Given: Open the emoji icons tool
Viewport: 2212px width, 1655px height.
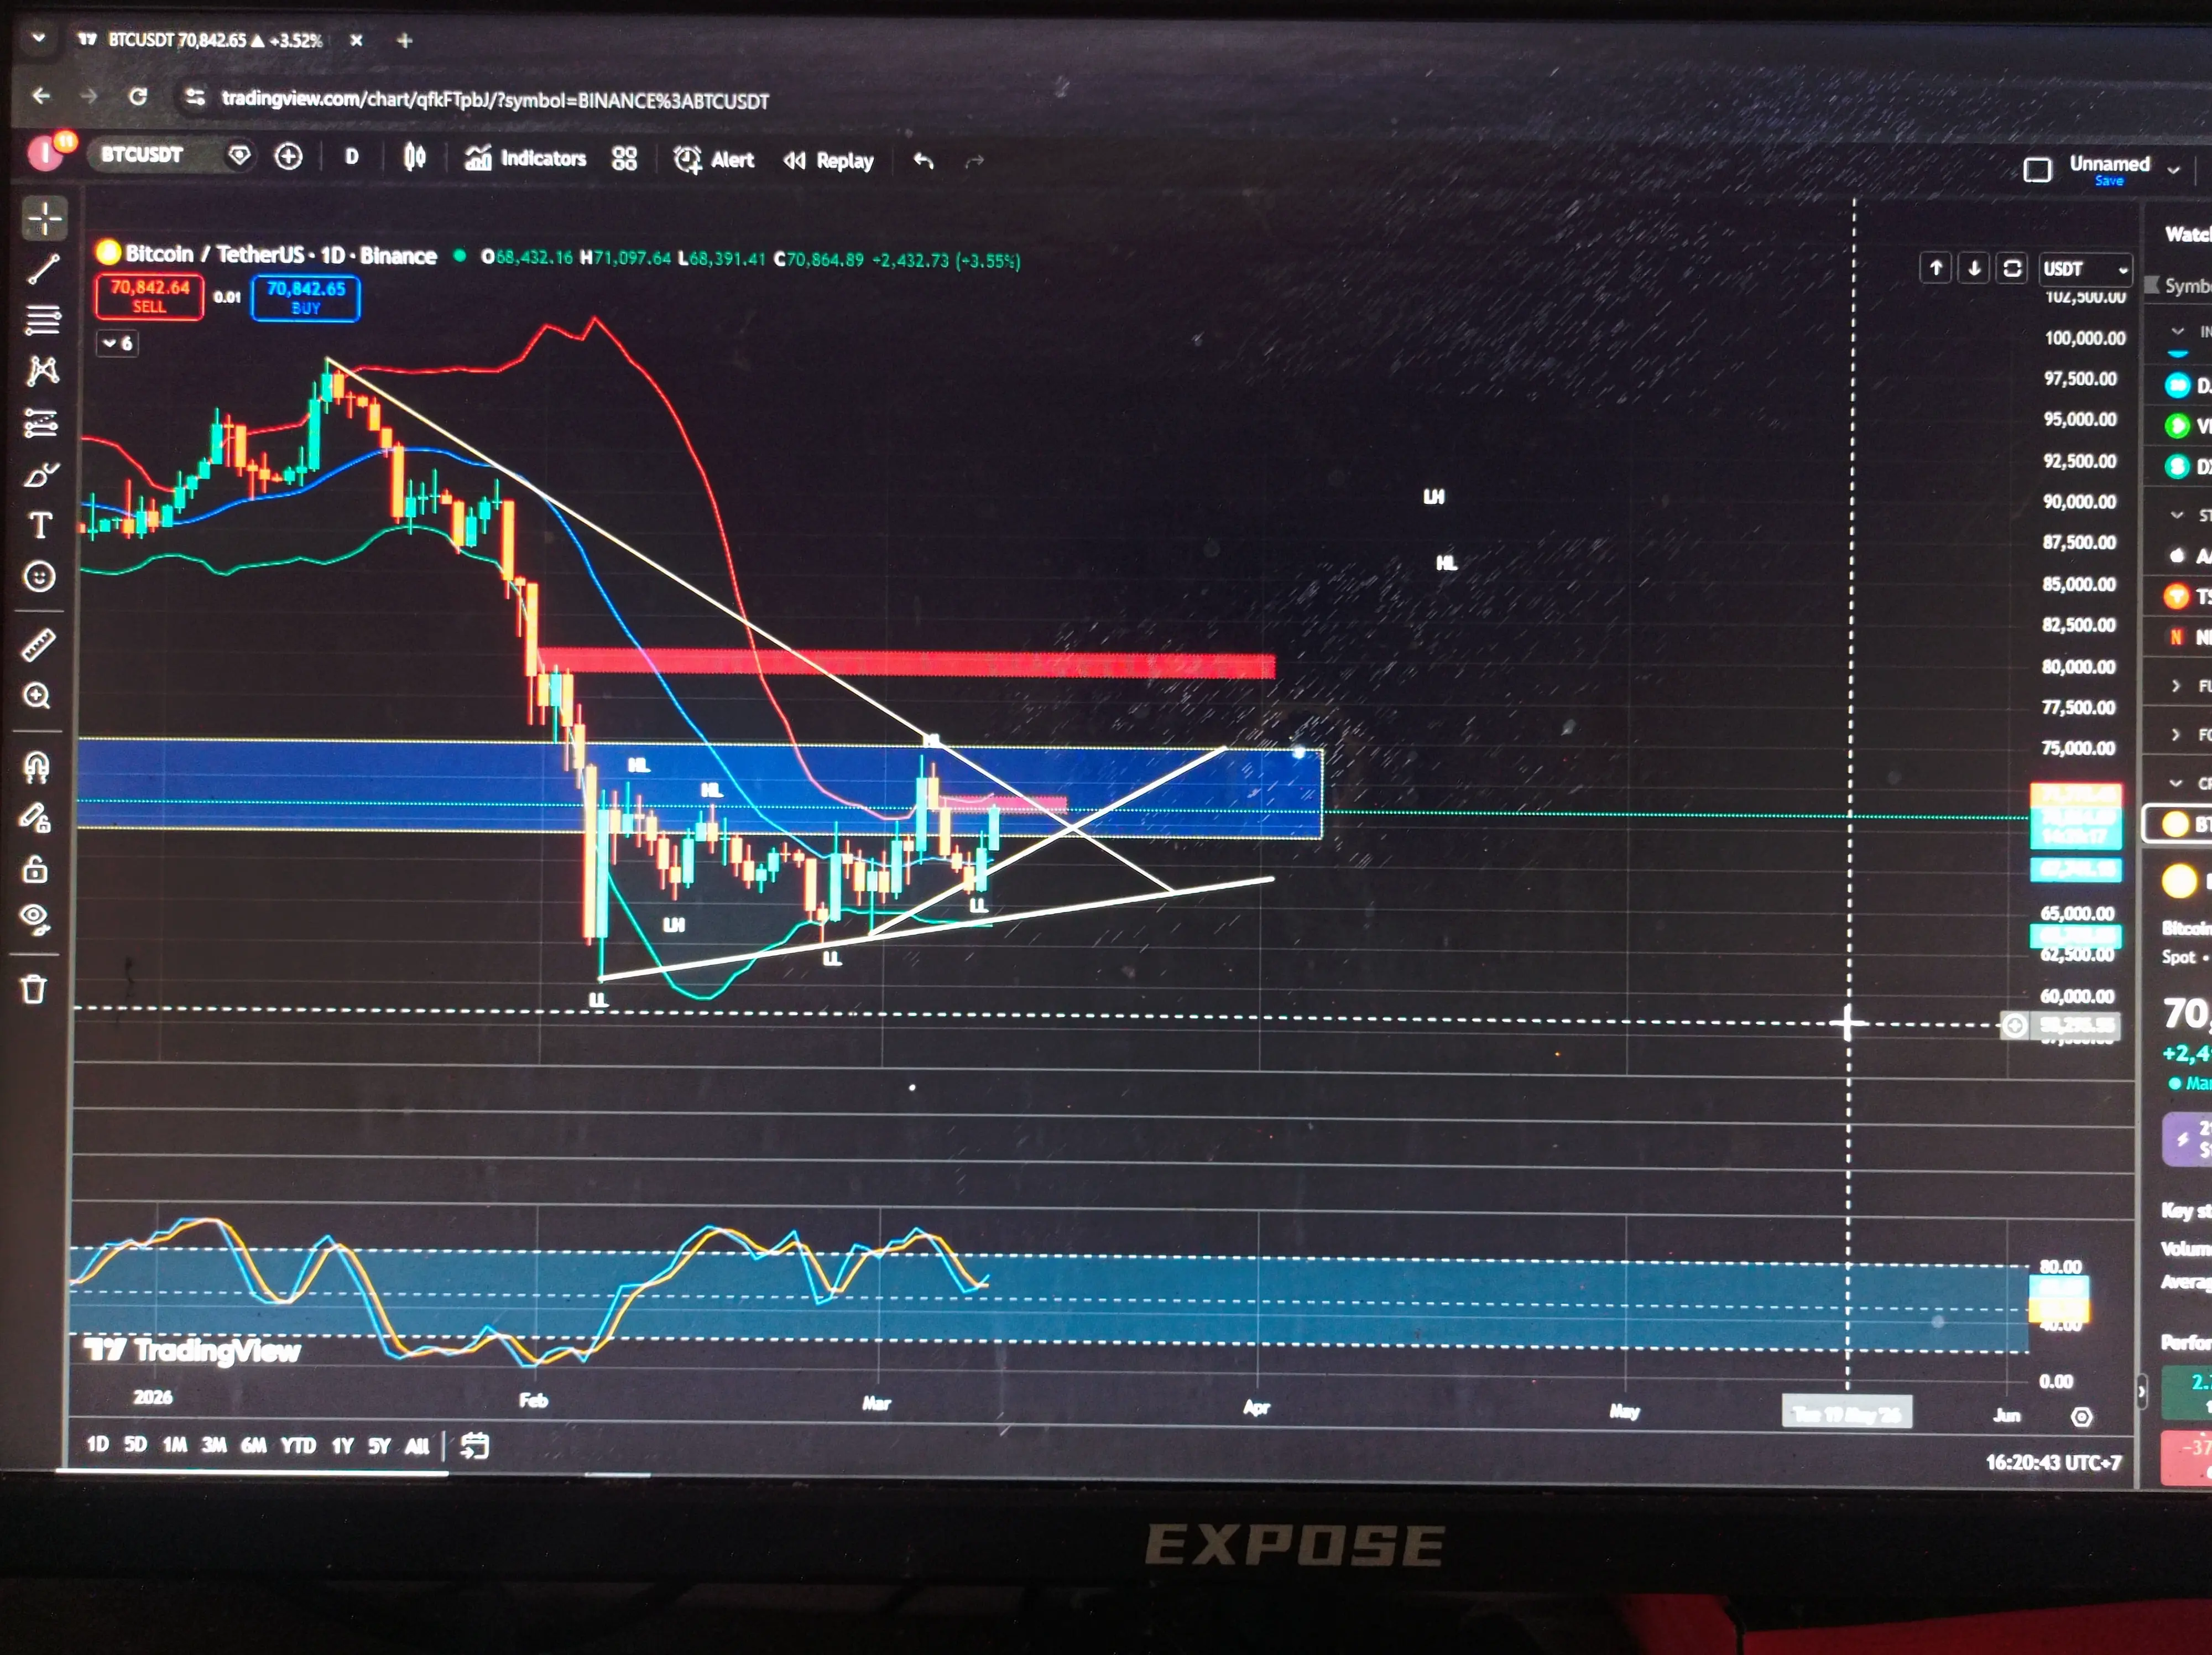Looking at the screenshot, I should 39,577.
